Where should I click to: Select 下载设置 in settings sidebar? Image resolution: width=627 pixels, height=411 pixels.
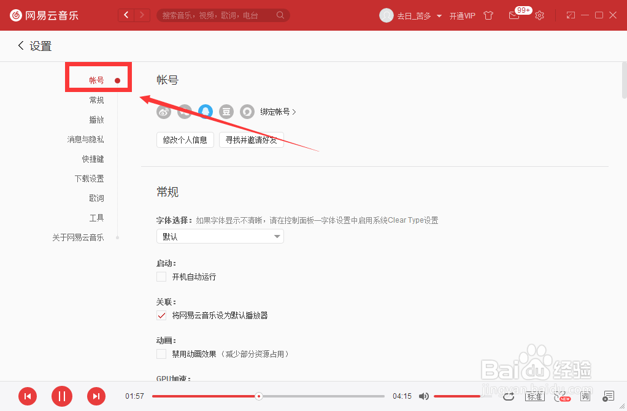pos(89,179)
